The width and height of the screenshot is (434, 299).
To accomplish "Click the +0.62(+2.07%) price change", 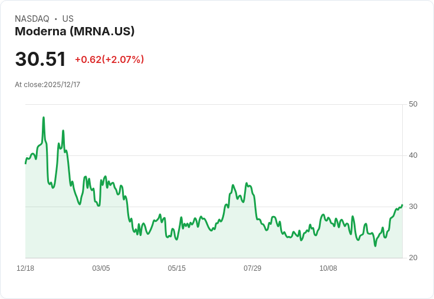I will 109,59.
